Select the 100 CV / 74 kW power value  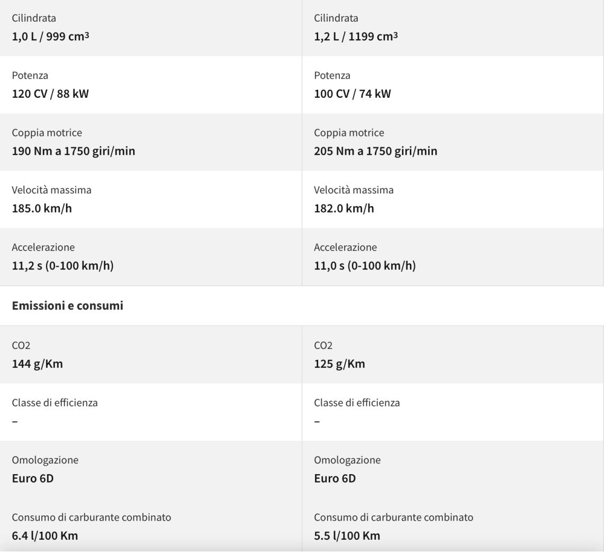pos(353,94)
